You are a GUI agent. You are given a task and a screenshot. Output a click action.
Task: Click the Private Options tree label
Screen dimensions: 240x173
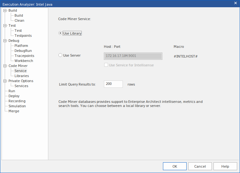(x=21, y=81)
